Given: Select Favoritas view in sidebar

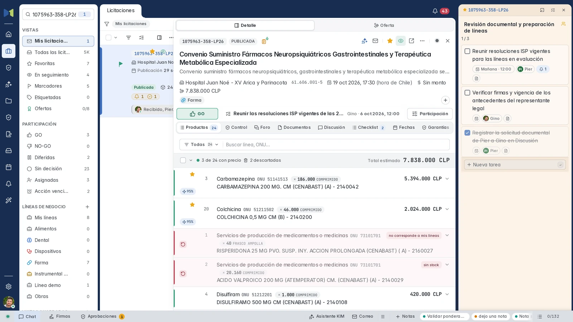Looking at the screenshot, I should point(58,64).
